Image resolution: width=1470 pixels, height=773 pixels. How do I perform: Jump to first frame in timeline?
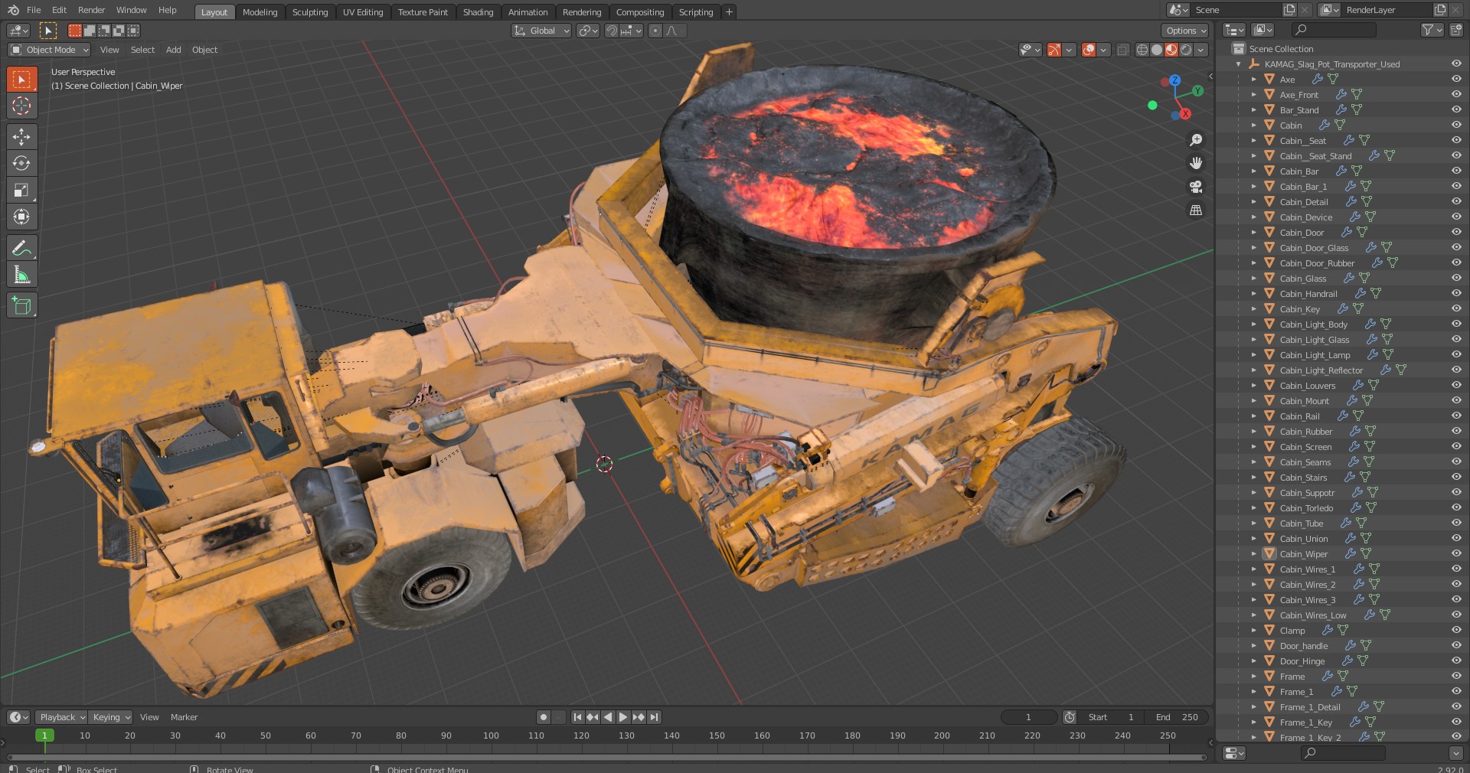577,717
